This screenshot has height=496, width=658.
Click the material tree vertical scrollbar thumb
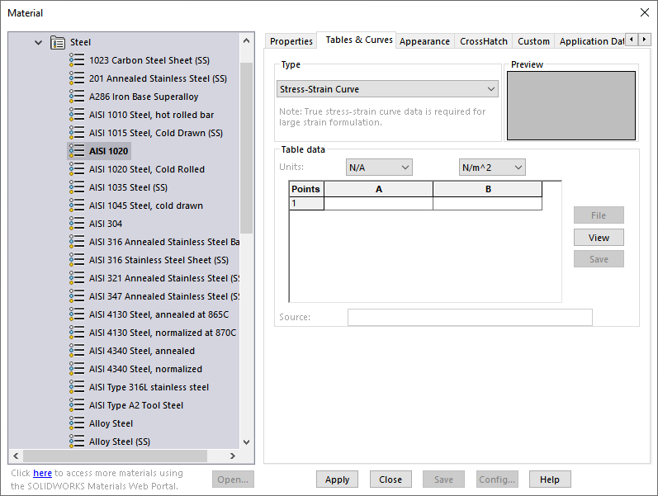tap(246, 148)
